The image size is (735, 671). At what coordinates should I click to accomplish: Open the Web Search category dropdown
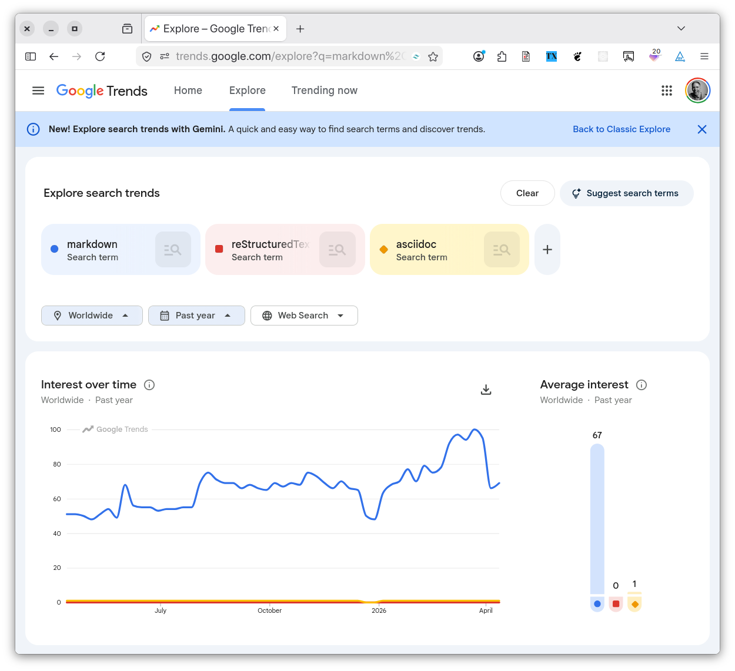[304, 316]
